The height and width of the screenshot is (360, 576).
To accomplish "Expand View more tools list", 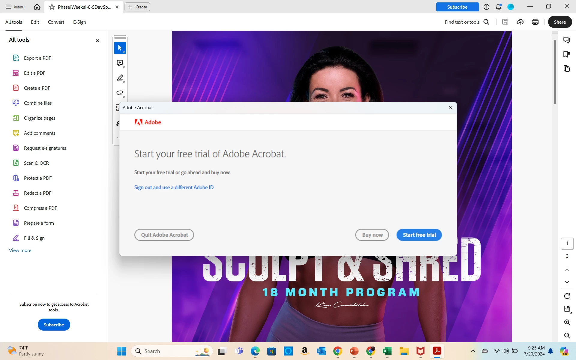I will [20, 250].
